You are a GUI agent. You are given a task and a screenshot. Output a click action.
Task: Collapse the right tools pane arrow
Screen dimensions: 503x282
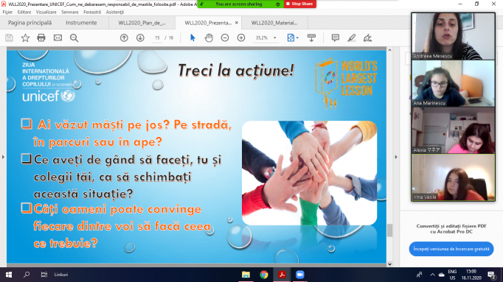point(396,157)
